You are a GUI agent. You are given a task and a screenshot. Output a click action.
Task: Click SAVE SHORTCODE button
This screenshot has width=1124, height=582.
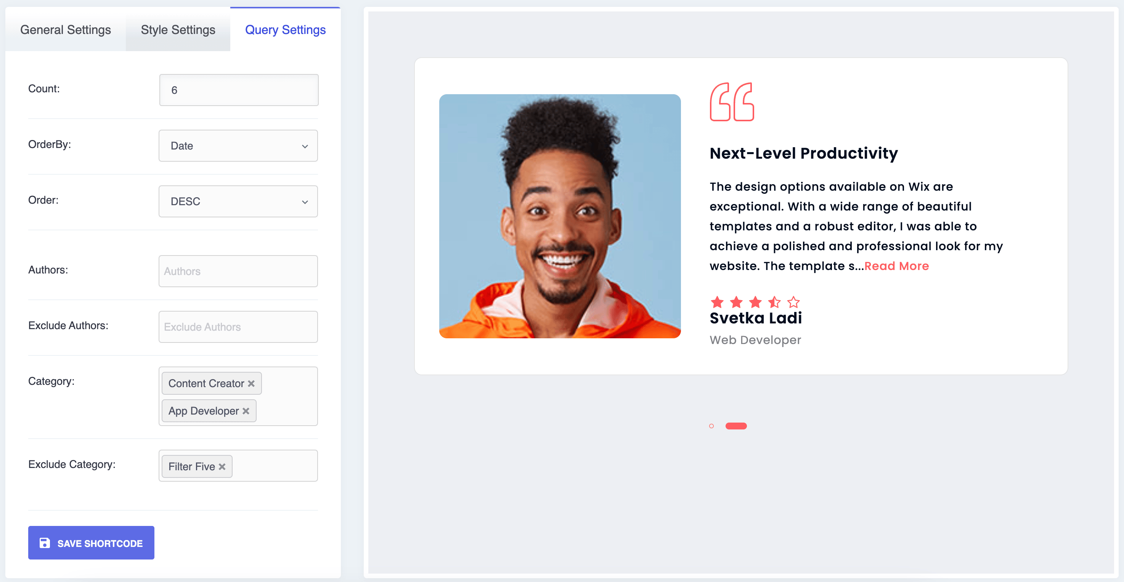[90, 543]
